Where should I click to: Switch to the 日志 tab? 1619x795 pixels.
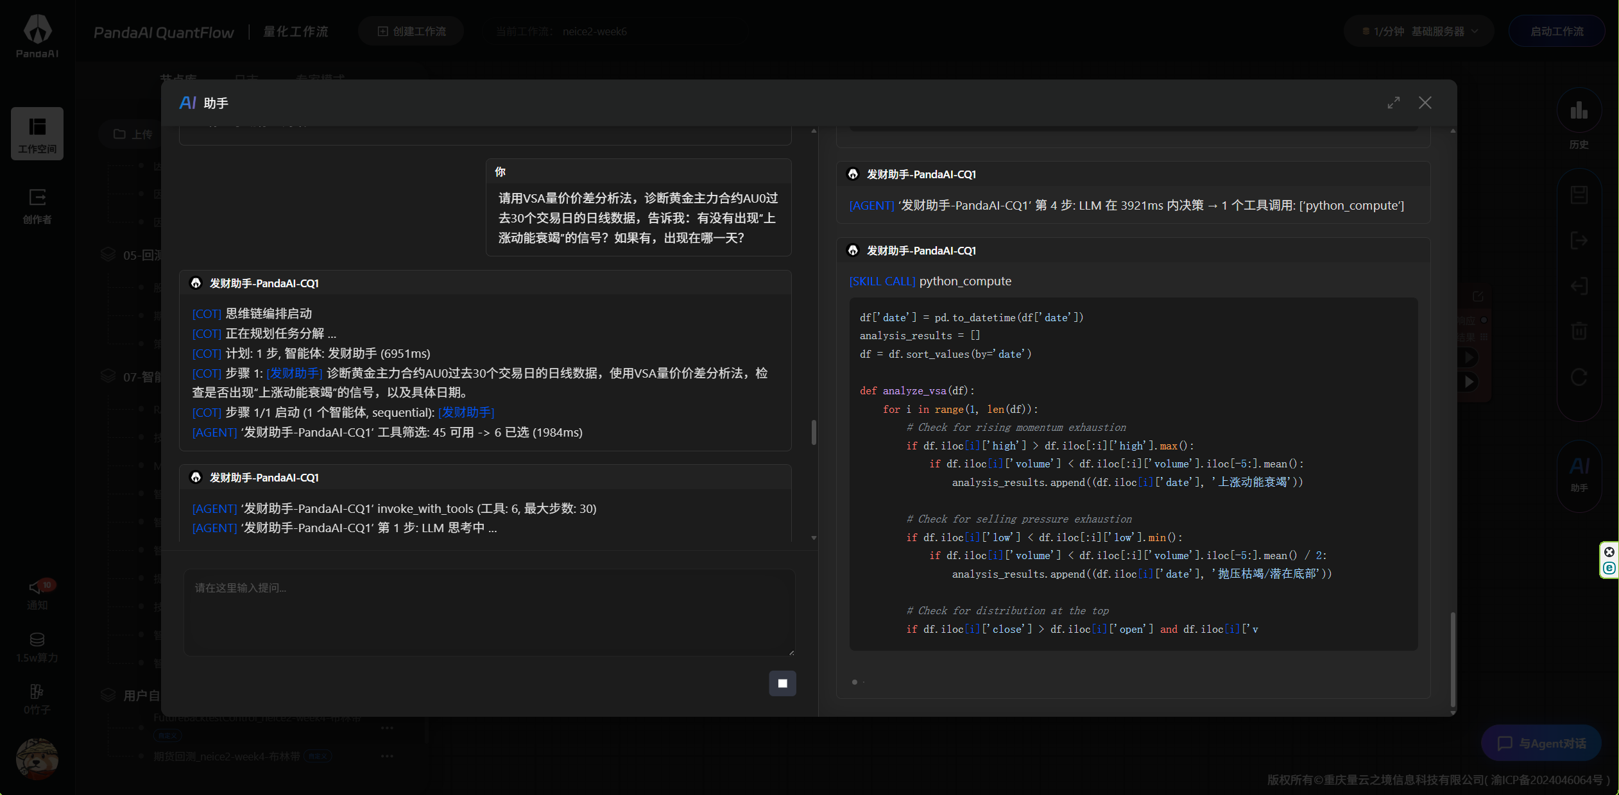pos(248,78)
